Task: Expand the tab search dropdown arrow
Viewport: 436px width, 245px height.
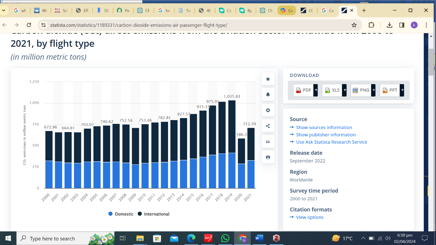Action: (4, 10)
